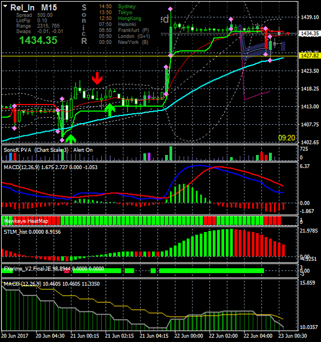Click the 23 Jun 00:30 time axis label
This screenshot has width=321, height=342.
[293, 336]
